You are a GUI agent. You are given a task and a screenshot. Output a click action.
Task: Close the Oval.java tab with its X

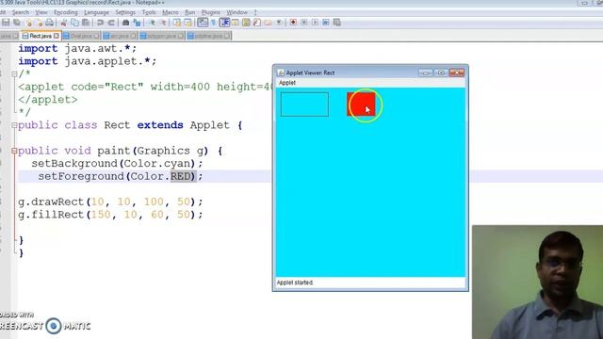pos(96,36)
